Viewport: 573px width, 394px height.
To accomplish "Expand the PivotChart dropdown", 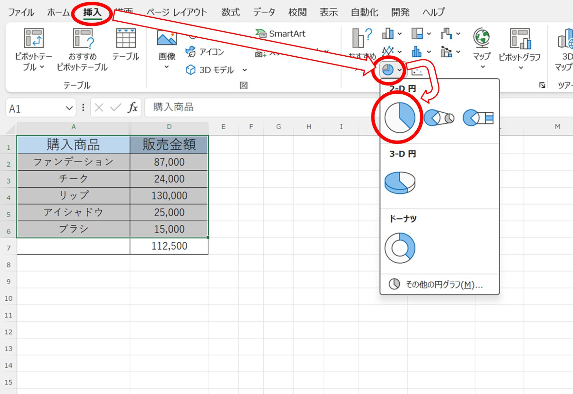I will pyautogui.click(x=521, y=68).
